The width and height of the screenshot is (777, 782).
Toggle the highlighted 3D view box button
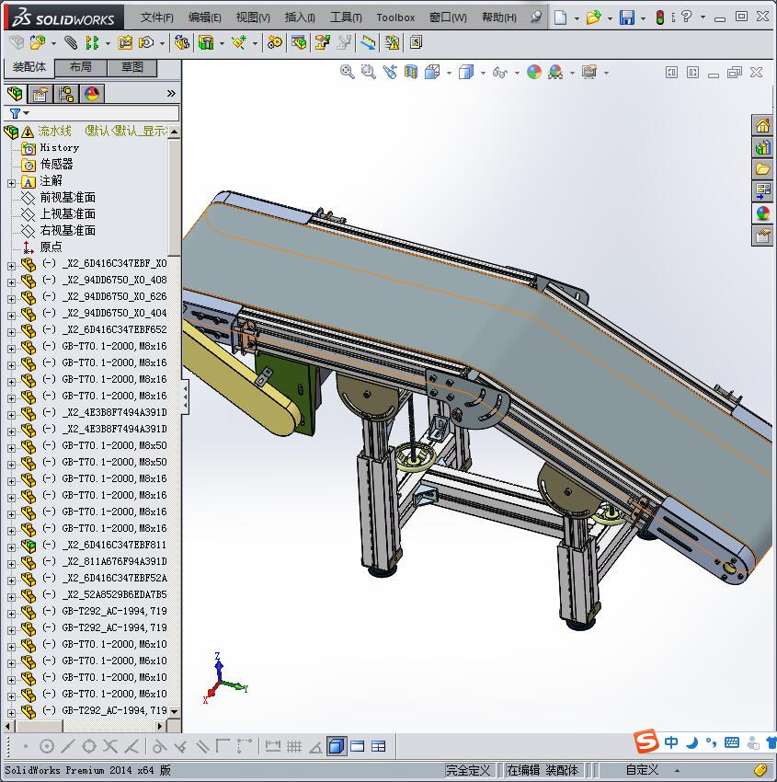click(337, 746)
